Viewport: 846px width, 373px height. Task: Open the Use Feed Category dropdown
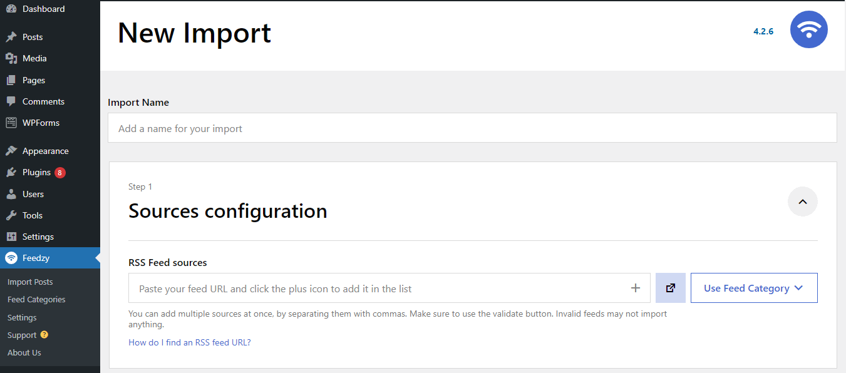coord(754,287)
